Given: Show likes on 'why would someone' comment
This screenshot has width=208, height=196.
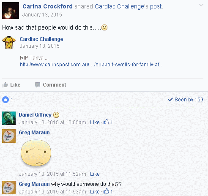Looking at the screenshot, I should point(108,191).
